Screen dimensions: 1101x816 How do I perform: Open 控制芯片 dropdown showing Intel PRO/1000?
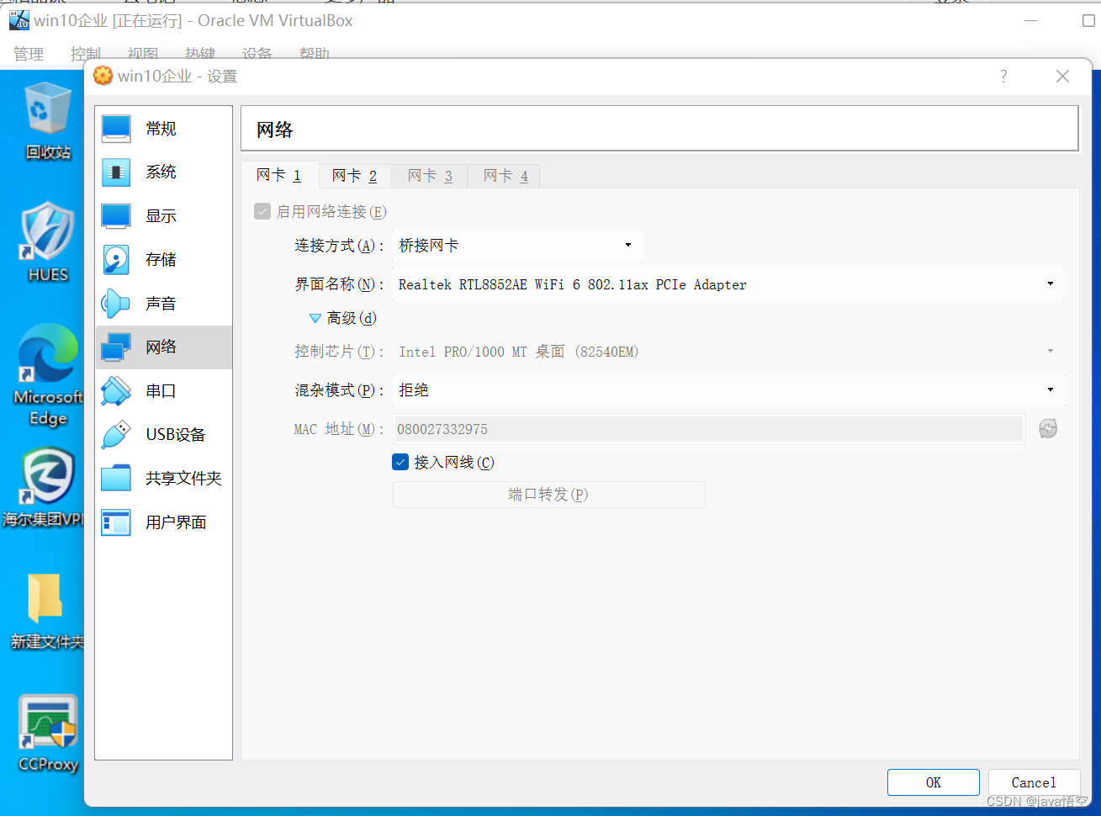[728, 352]
